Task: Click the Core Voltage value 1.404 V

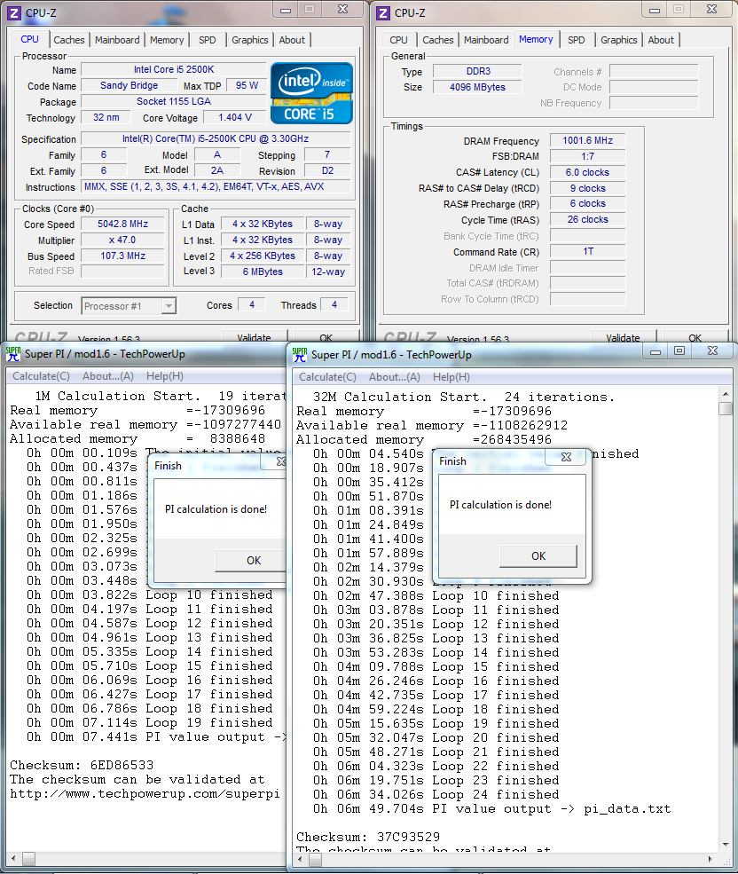Action: click(235, 118)
